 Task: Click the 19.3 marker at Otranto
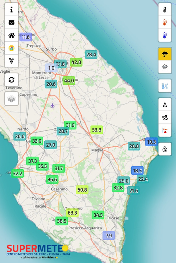pos(152,142)
